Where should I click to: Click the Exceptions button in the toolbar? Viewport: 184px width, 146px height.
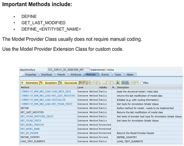tap(48, 82)
